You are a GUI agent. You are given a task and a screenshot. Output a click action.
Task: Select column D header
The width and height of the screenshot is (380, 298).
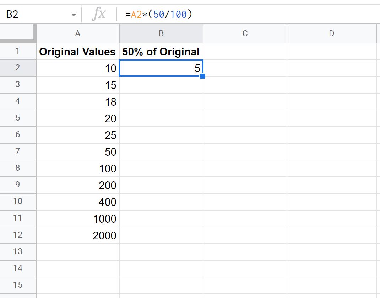[x=332, y=33]
